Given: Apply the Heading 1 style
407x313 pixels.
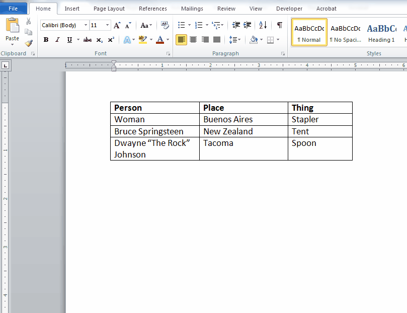Looking at the screenshot, I should (x=382, y=32).
